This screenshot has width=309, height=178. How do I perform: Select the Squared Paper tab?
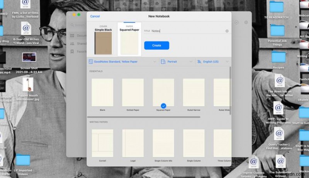pyautogui.click(x=129, y=39)
